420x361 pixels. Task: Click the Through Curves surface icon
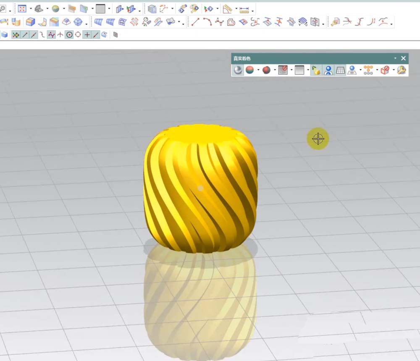98,22
